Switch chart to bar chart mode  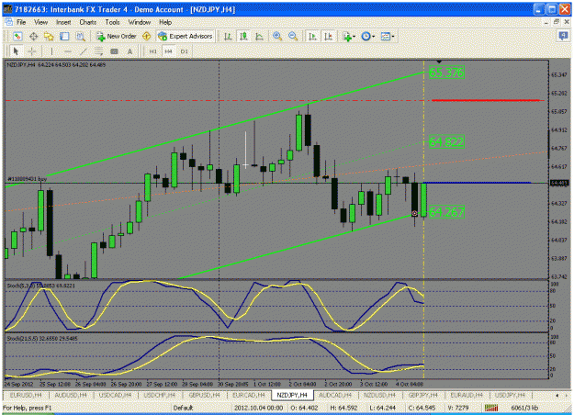pos(228,36)
